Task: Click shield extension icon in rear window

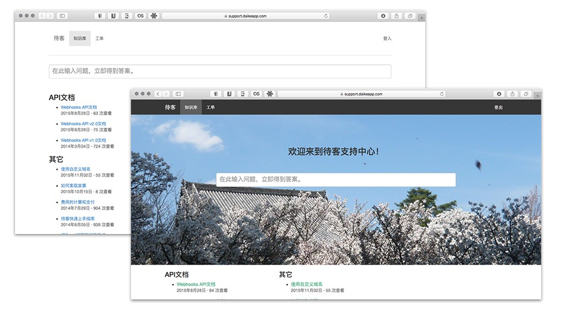Action: (x=100, y=16)
